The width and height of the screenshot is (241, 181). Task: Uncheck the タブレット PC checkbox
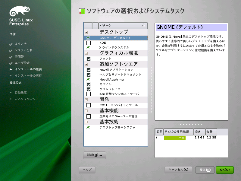pos(89,89)
